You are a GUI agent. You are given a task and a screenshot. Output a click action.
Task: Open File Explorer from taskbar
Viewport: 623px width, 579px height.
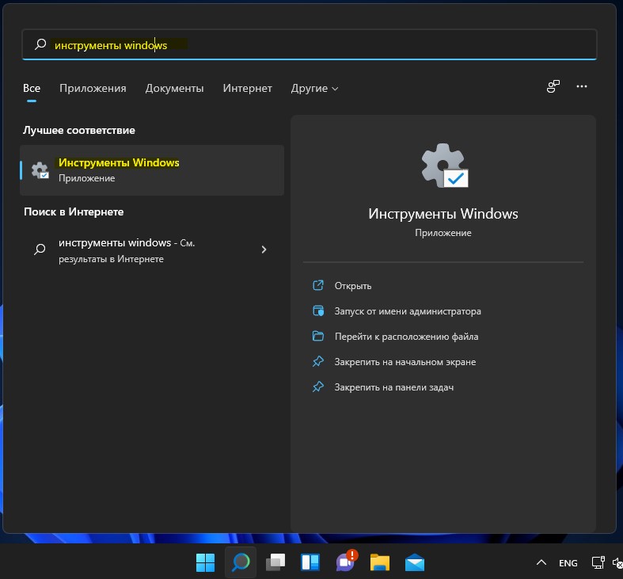click(x=380, y=562)
